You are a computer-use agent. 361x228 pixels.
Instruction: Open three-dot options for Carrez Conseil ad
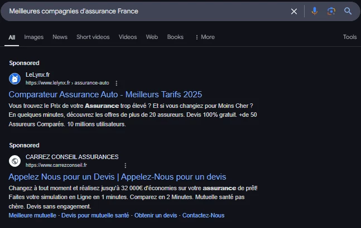126,165
